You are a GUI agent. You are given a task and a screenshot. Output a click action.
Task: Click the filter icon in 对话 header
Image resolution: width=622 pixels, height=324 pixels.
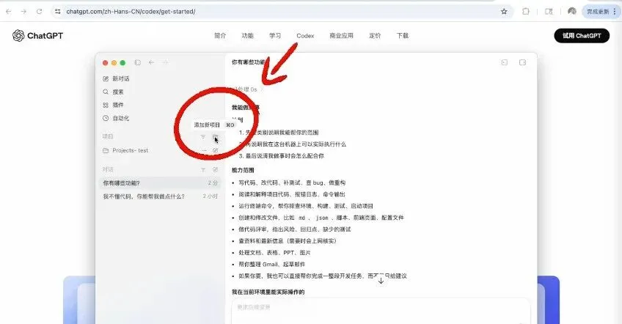pos(202,170)
